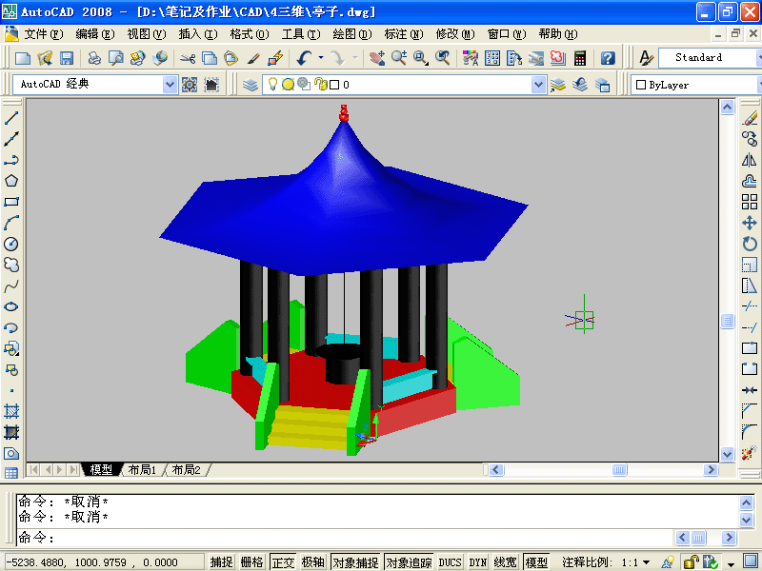Click the DYN dynamic input button
This screenshot has width=762, height=571.
click(477, 562)
